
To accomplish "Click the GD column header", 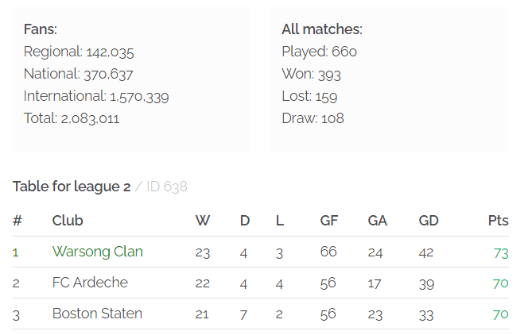I will pos(428,221).
